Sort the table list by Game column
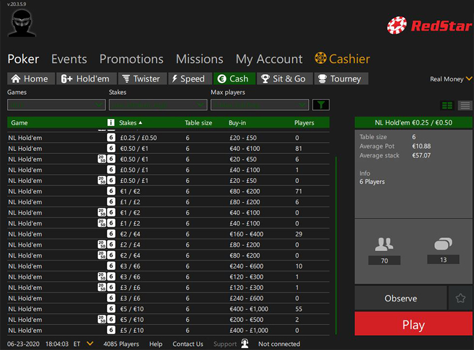Screen dimensions: 474x350 pos(20,123)
